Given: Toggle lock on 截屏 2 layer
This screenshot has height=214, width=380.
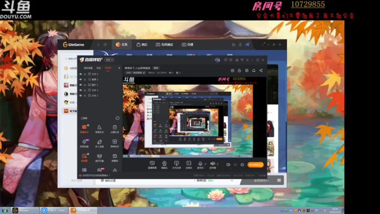Looking at the screenshot, I should point(85,79).
